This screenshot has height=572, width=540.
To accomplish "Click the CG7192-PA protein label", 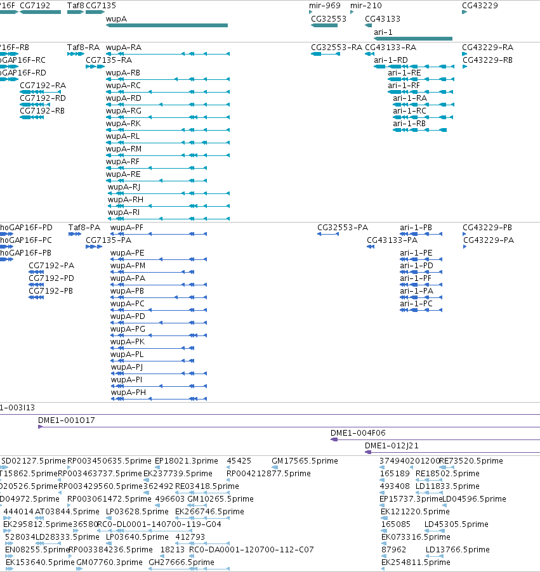I will click(x=51, y=265).
